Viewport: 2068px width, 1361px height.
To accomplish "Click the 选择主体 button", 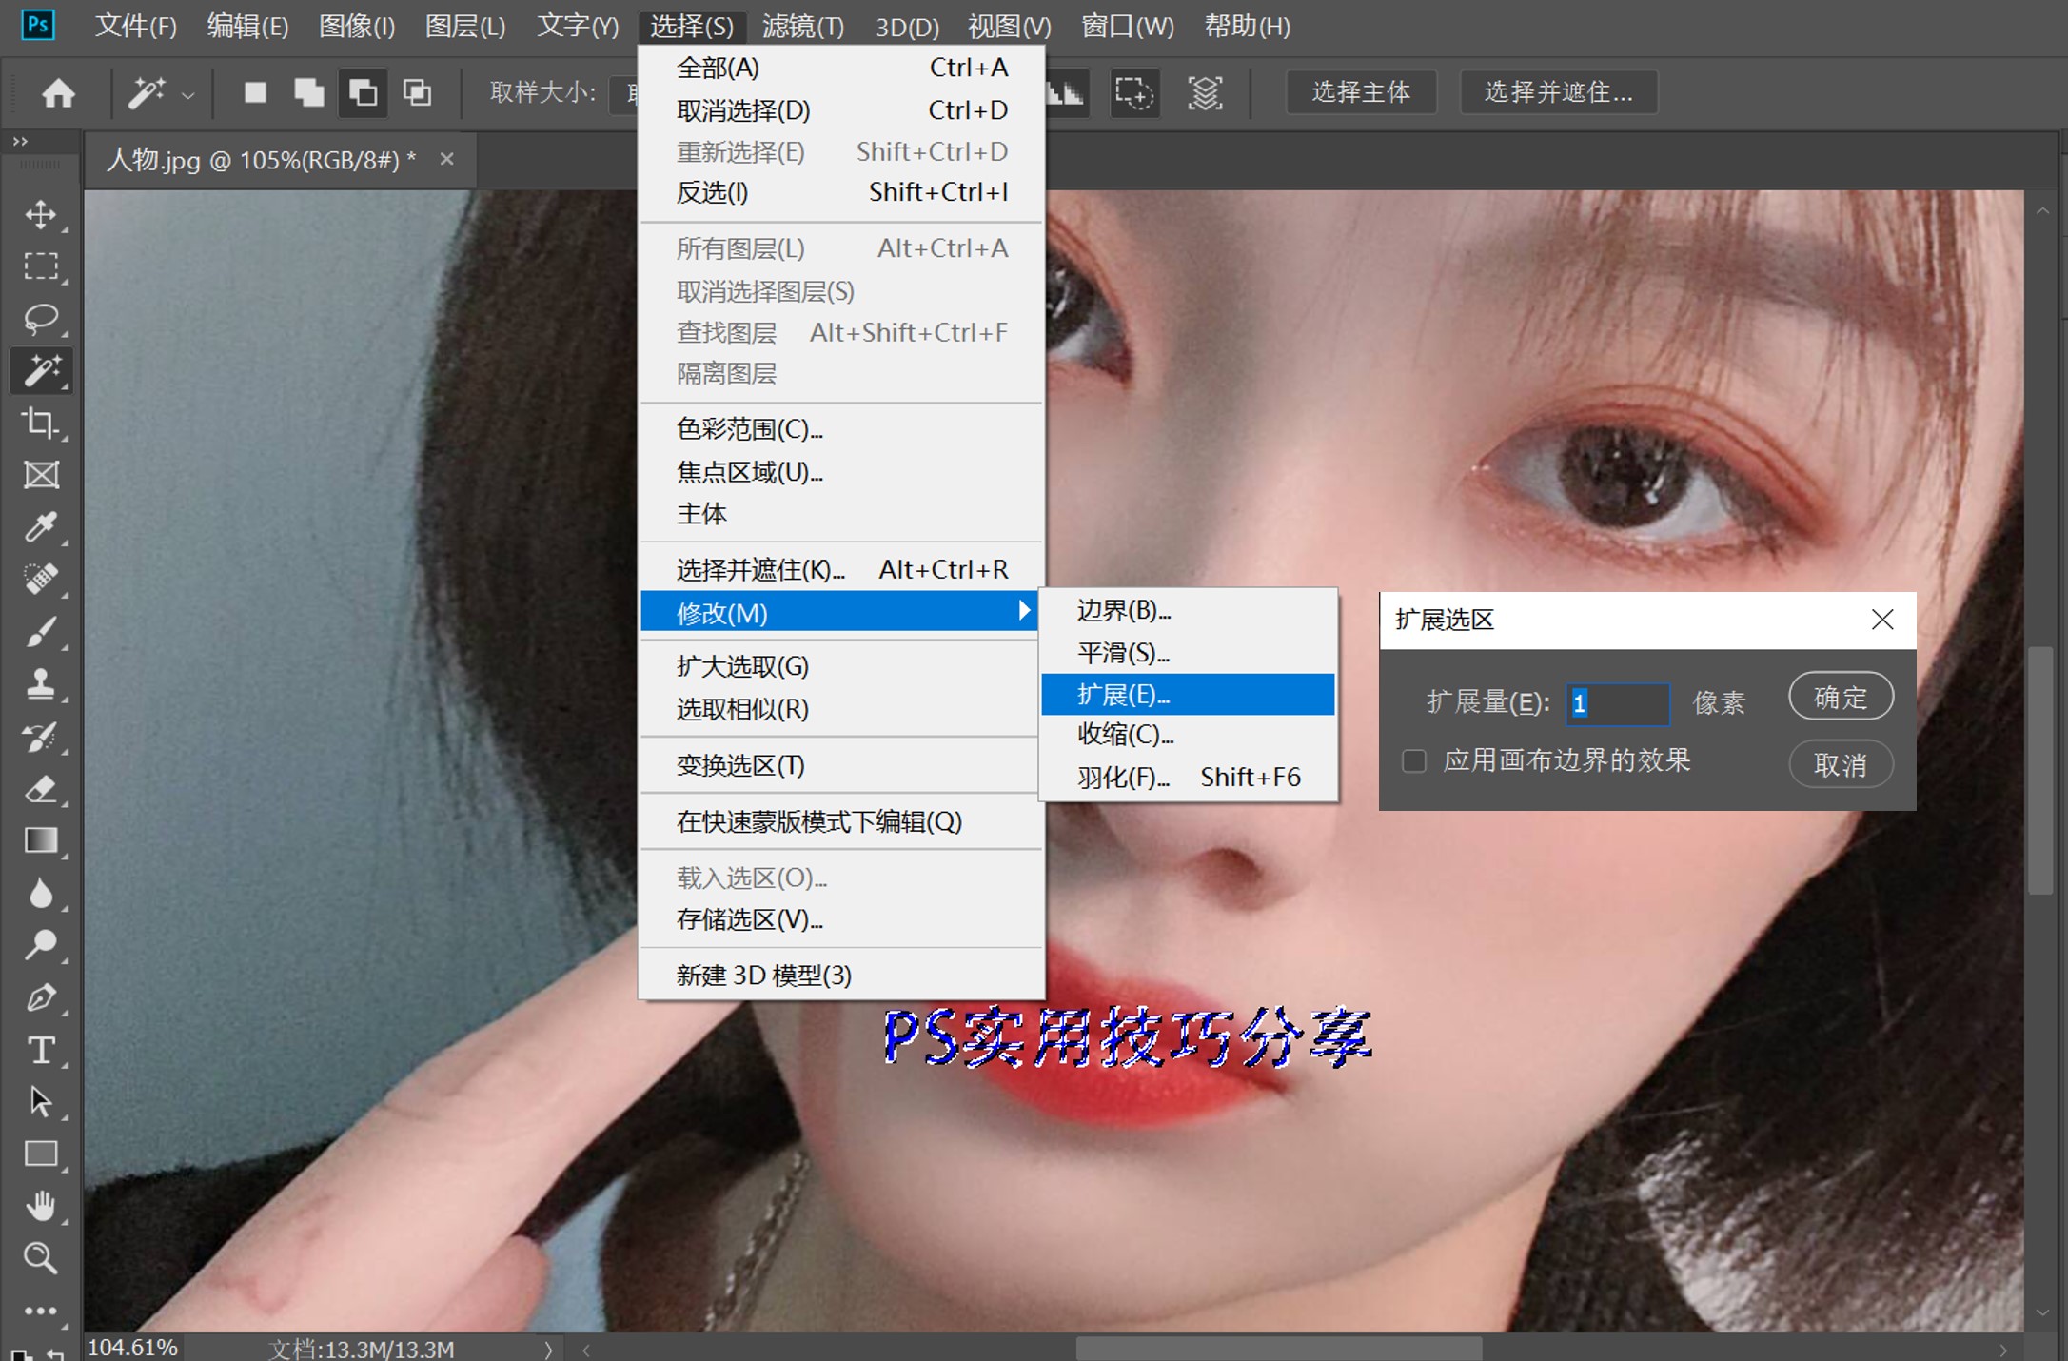I will point(1360,92).
